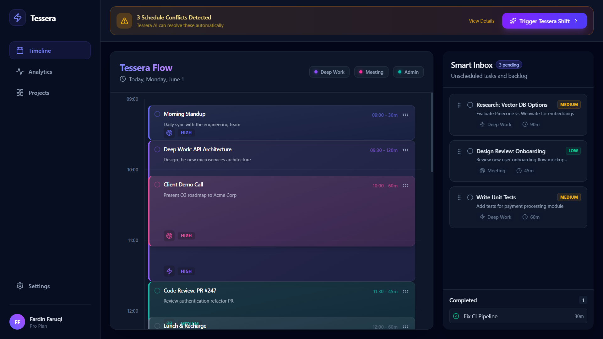Trigger Tessera Shift auto-resolve
The height and width of the screenshot is (339, 603).
(544, 21)
